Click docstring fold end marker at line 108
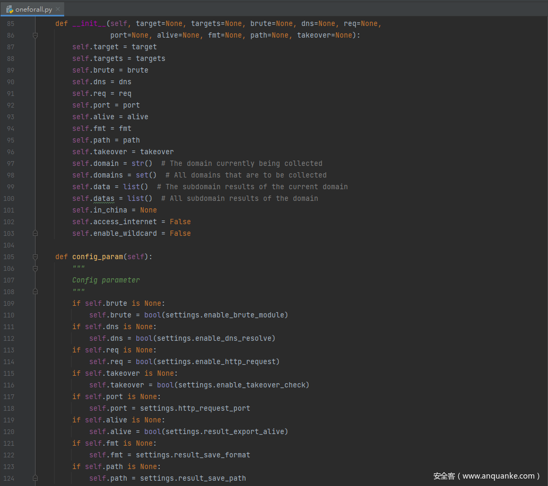548x486 pixels. coord(35,291)
